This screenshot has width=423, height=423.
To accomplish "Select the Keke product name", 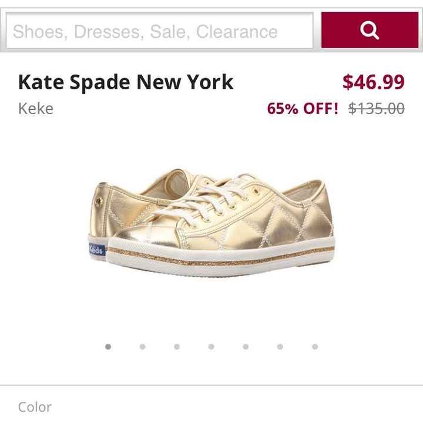I will [35, 109].
